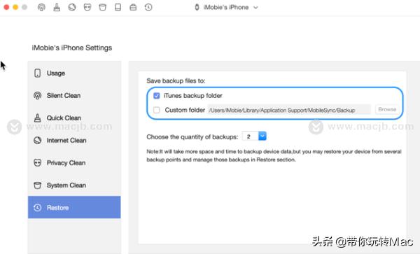Uncheck the iTunes backup folder checkbox
Screen dimensions: 420x254
tap(157, 96)
